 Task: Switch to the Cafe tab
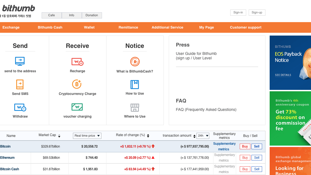pos(52,15)
